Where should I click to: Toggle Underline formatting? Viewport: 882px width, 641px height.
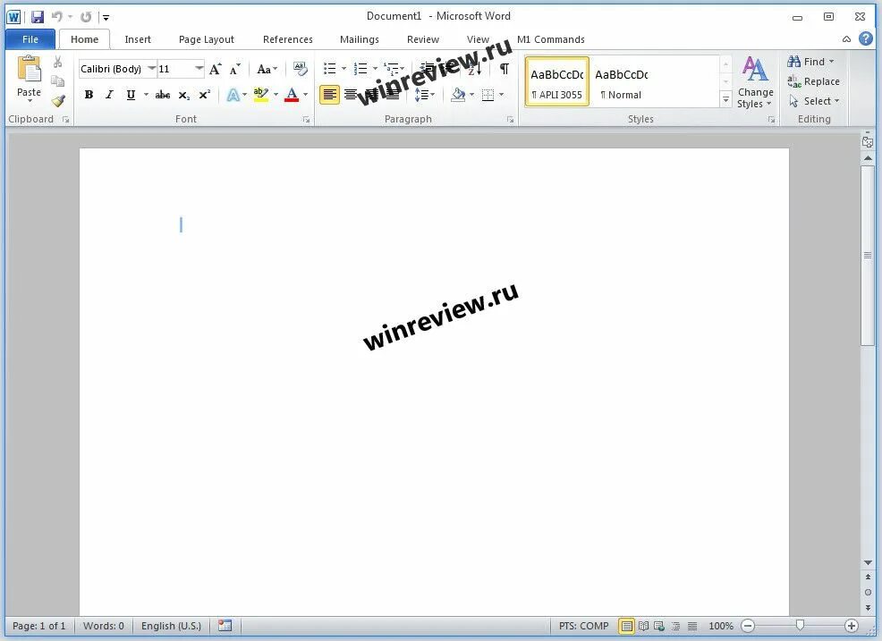pyautogui.click(x=131, y=95)
